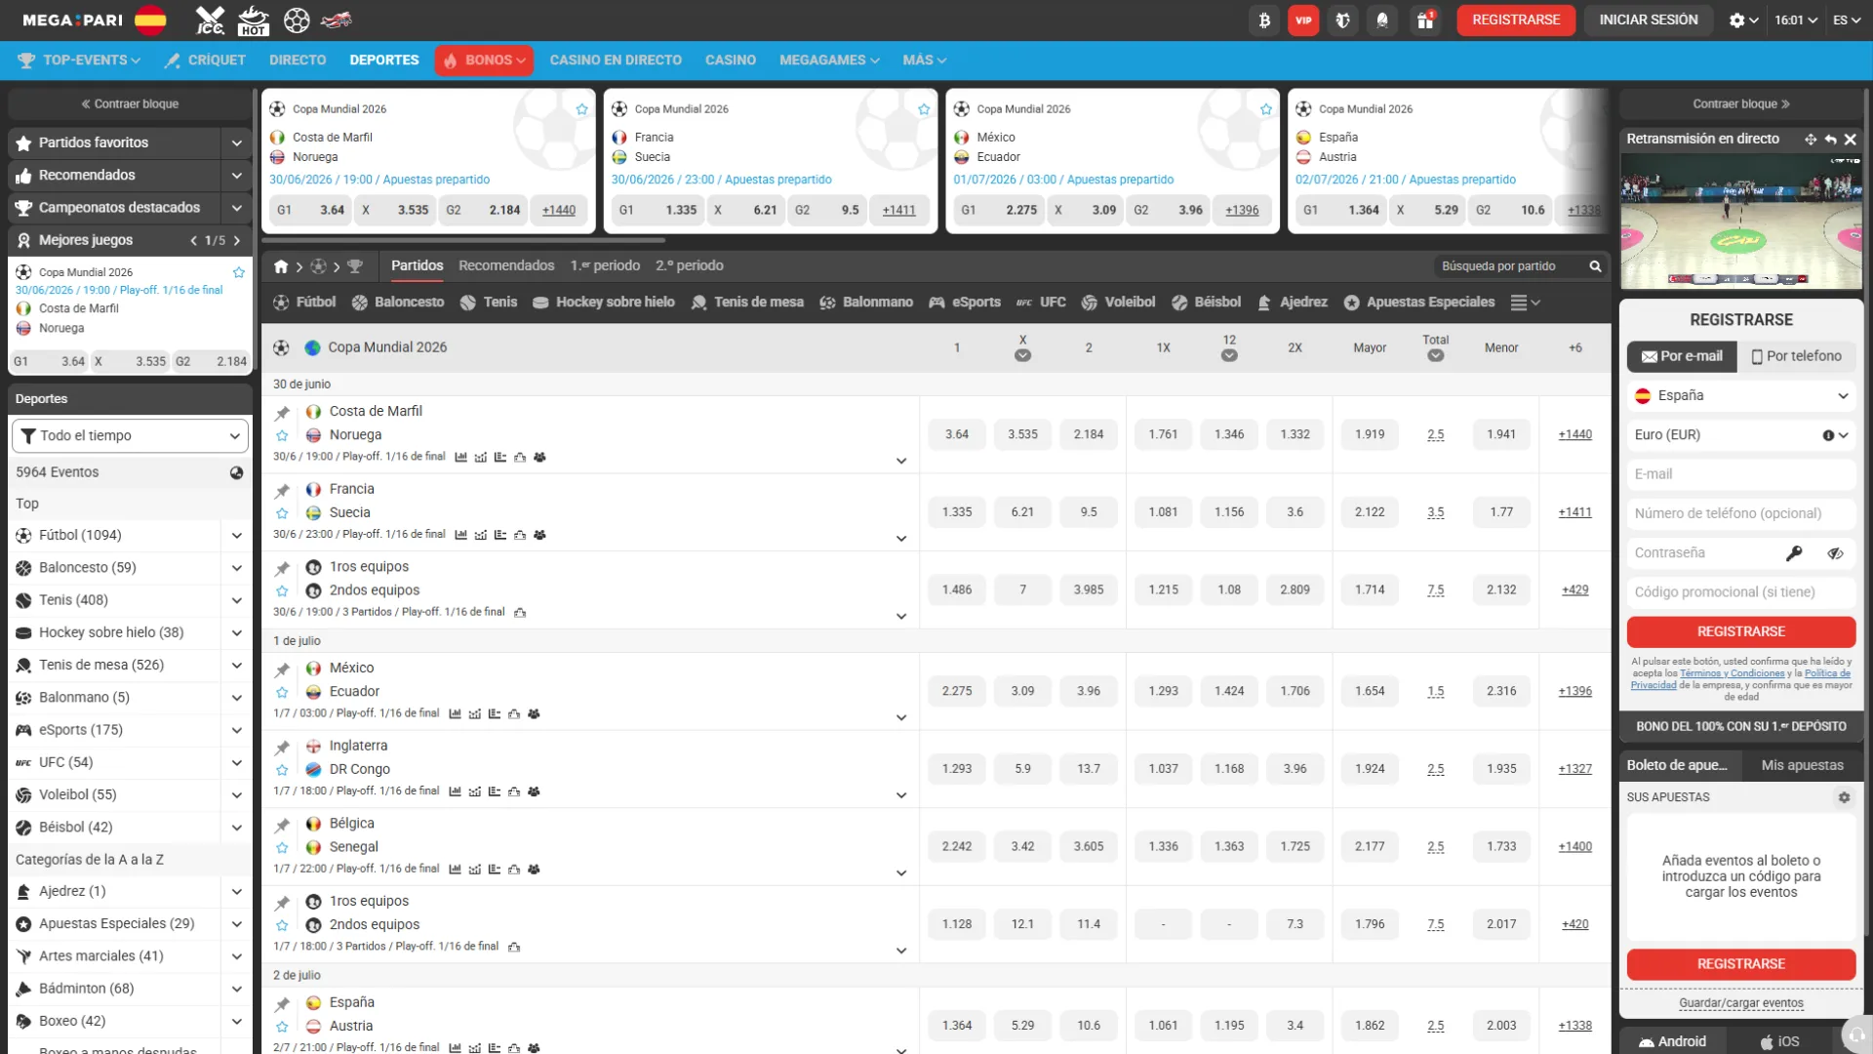Open the CASINO EN DIRECTO menu

pos(615,61)
